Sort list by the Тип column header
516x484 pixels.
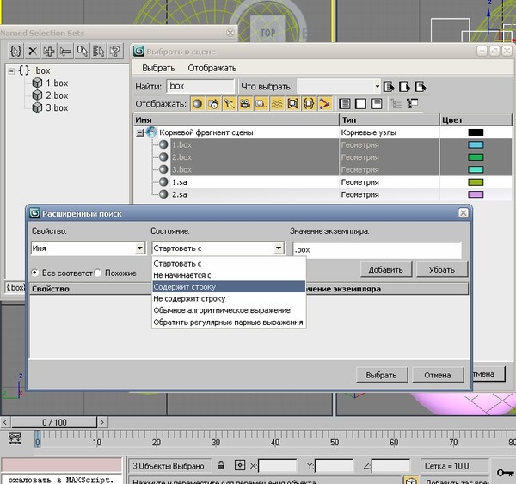pyautogui.click(x=389, y=120)
